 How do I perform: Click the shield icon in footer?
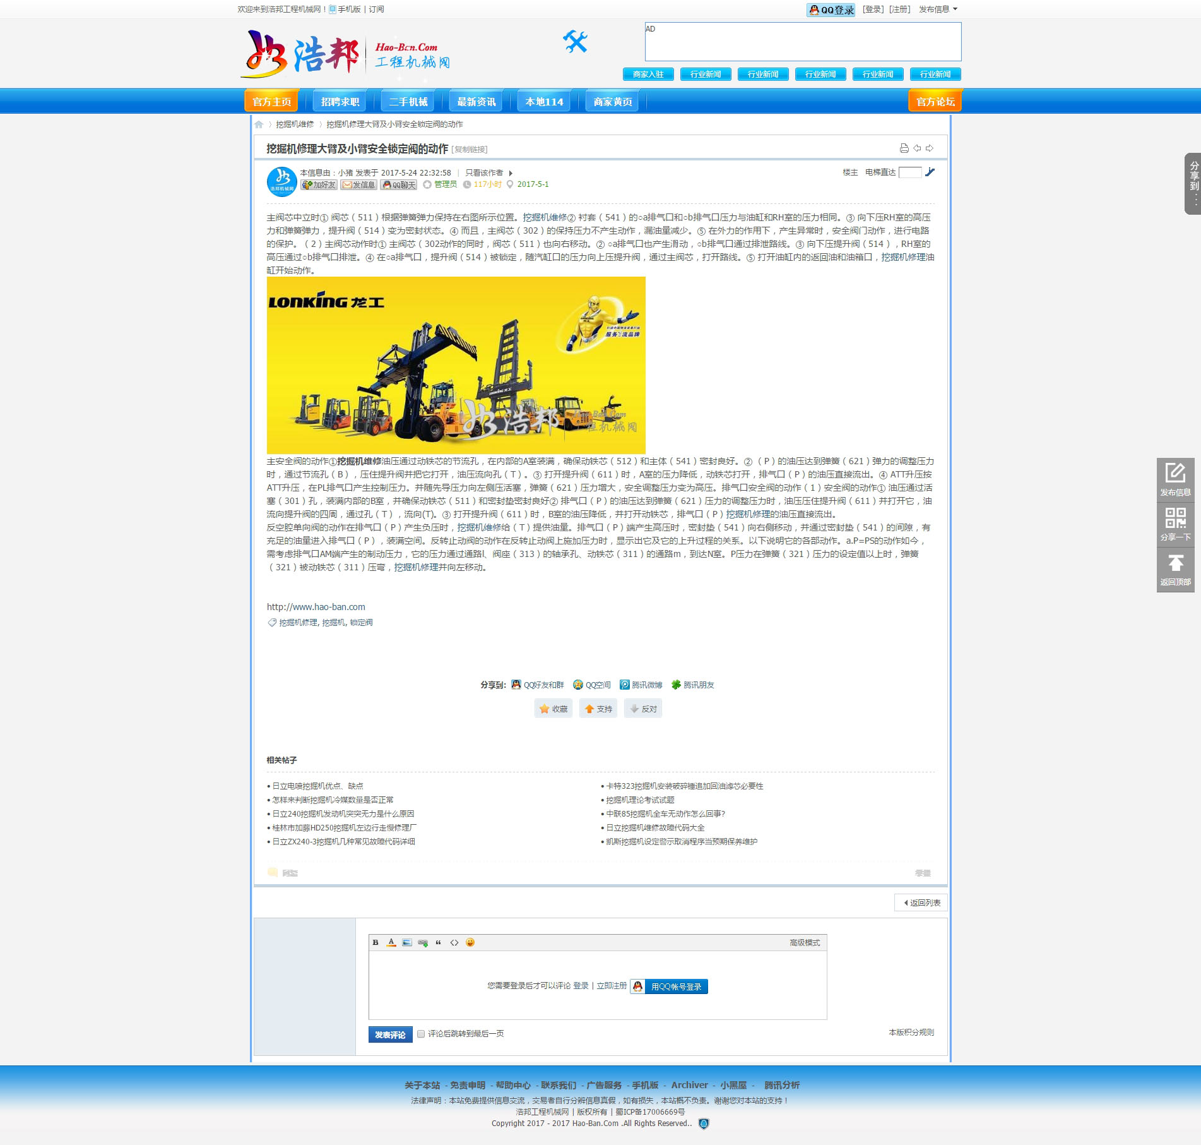tap(704, 1124)
